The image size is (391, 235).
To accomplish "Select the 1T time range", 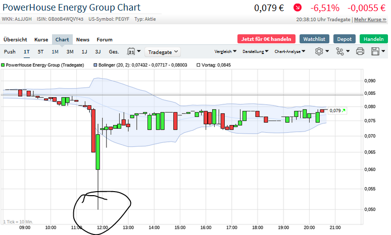I will click(27, 52).
